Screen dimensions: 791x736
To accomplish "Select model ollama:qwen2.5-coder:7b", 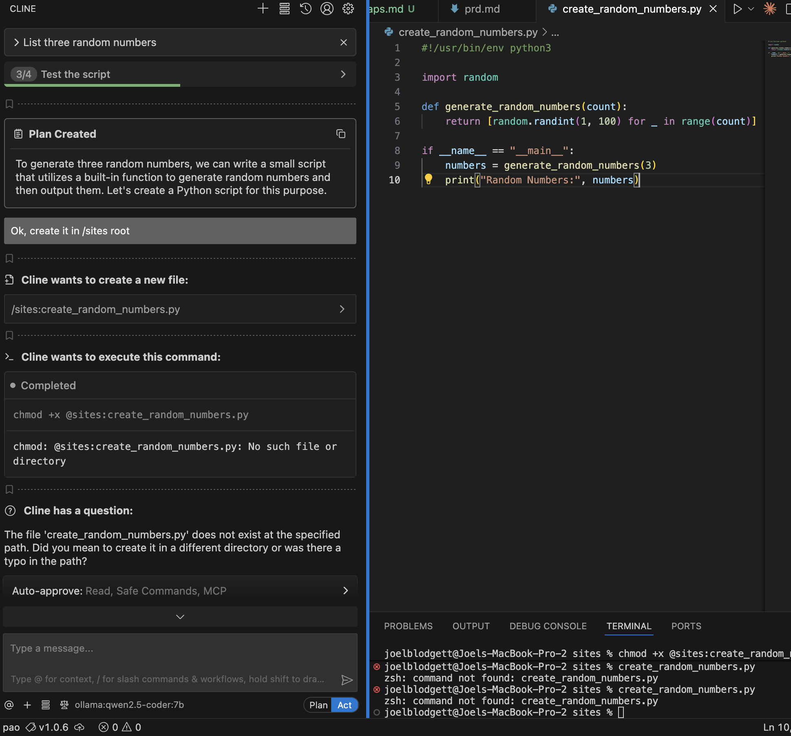I will [x=129, y=705].
